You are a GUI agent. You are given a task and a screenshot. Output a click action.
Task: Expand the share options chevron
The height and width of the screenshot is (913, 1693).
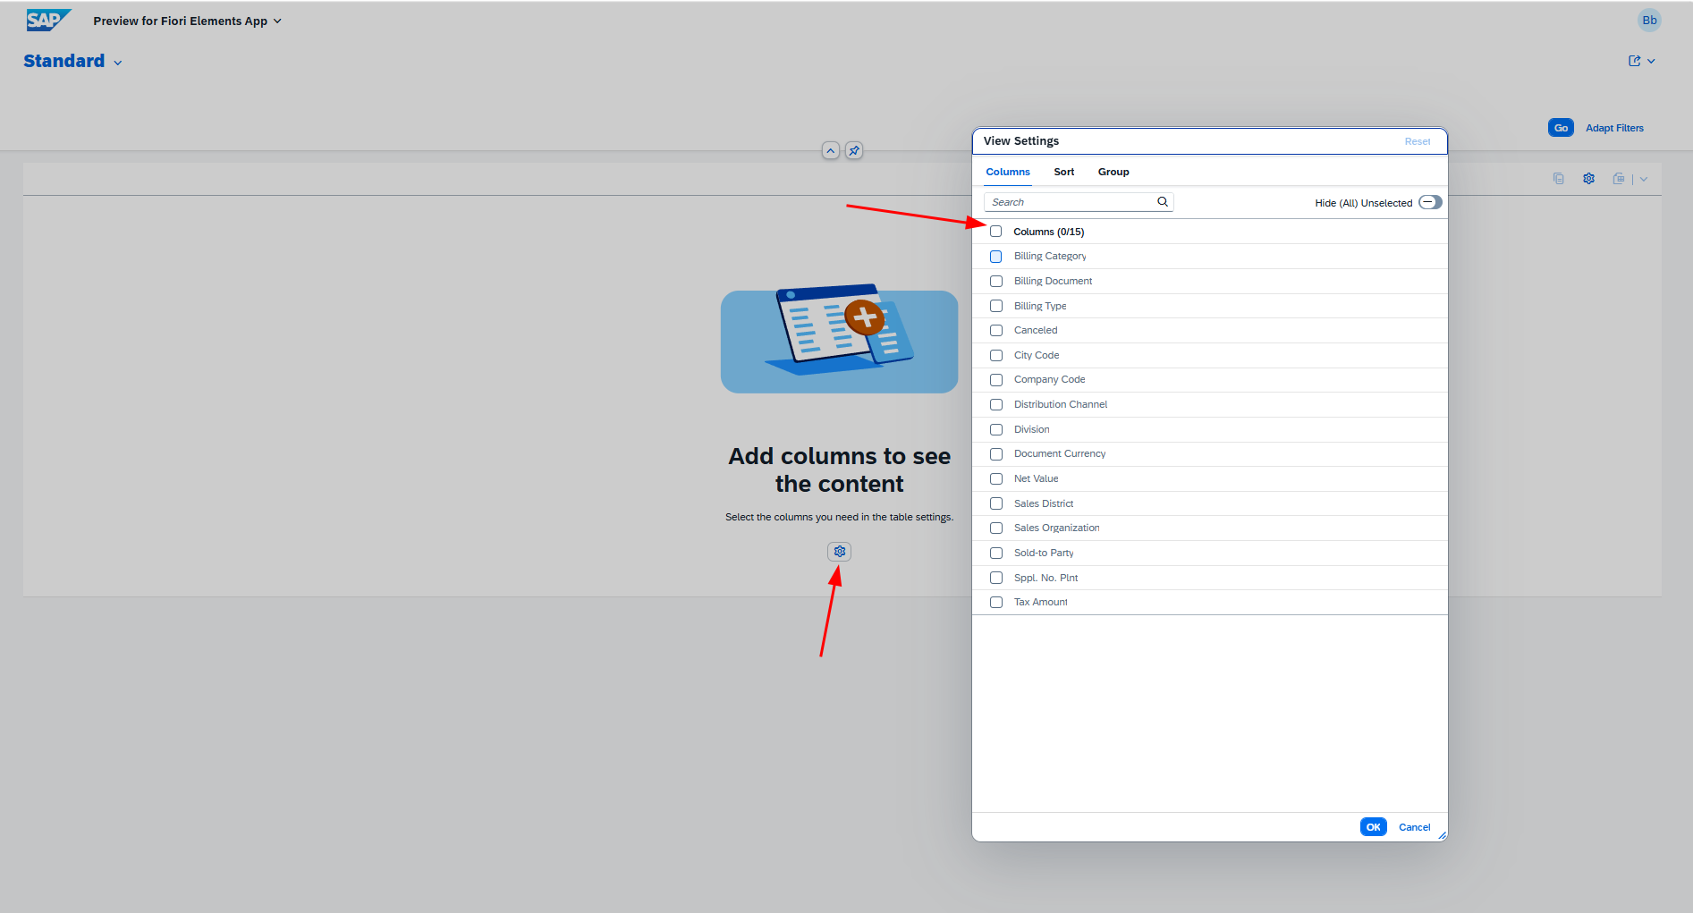click(1651, 61)
